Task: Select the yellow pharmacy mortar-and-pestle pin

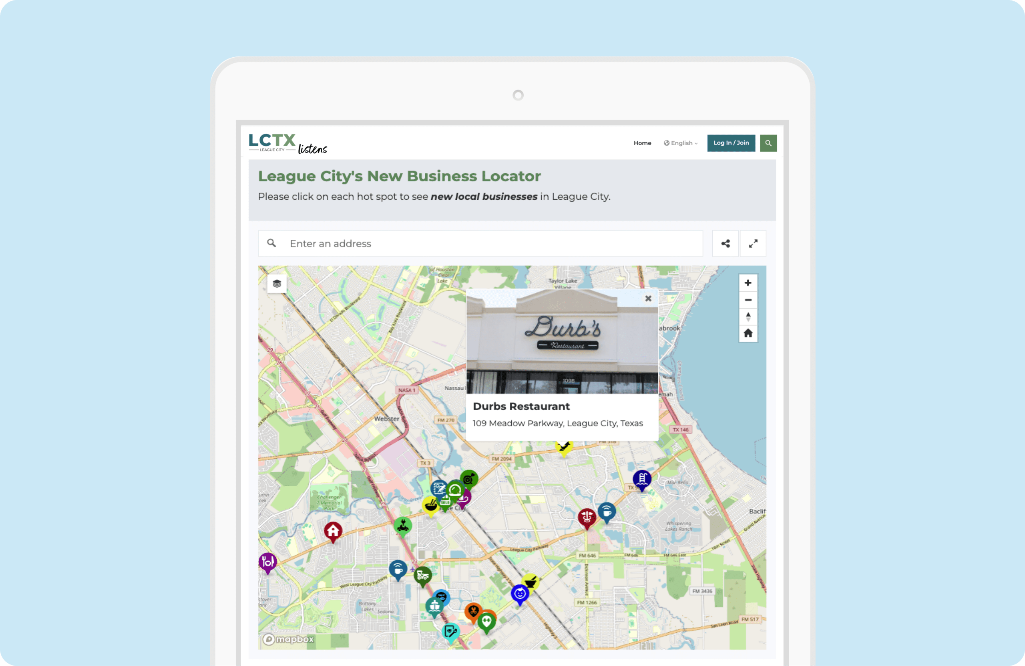Action: (x=531, y=582)
